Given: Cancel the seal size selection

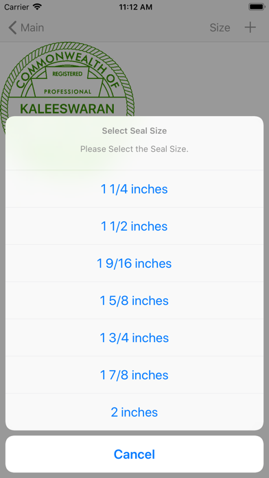Looking at the screenshot, I should tap(134, 454).
